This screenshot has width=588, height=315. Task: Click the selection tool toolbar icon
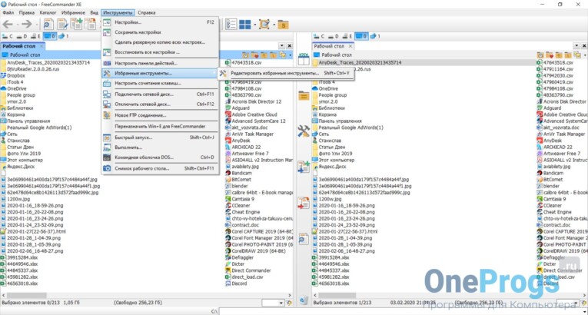point(264,25)
